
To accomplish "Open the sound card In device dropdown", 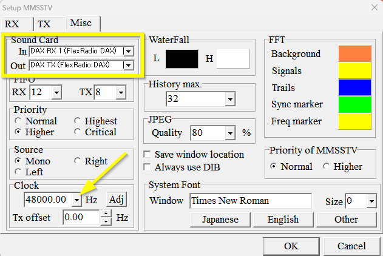I will (x=128, y=51).
